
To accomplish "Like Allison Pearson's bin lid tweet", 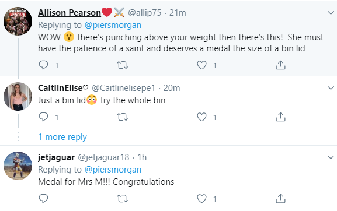I will (202, 65).
